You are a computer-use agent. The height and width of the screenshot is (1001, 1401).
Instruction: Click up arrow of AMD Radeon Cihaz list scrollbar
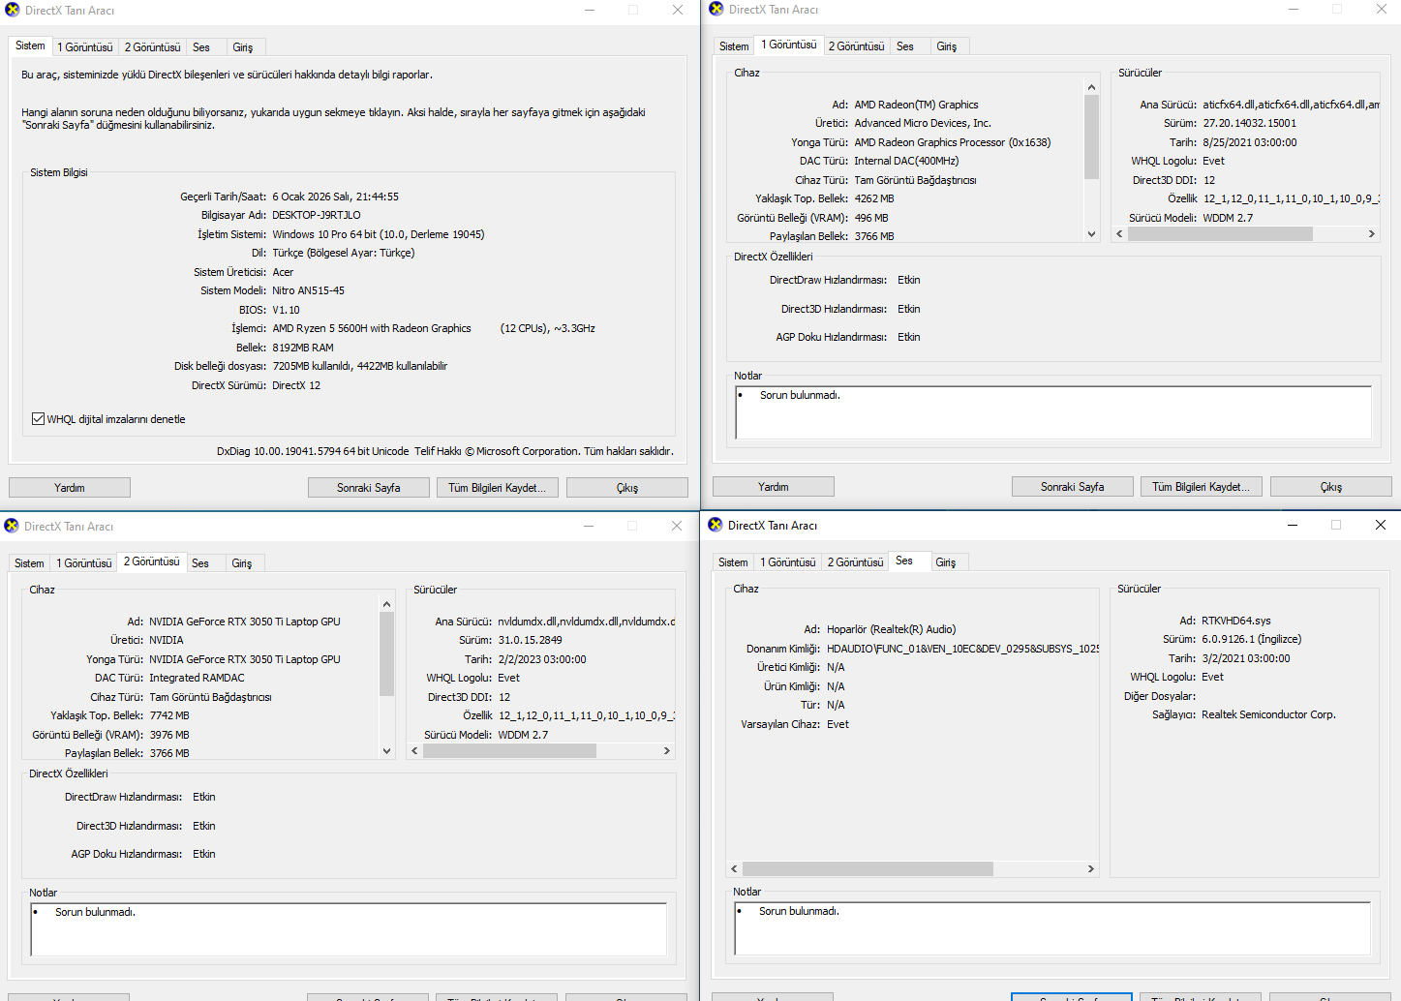[x=1091, y=87]
